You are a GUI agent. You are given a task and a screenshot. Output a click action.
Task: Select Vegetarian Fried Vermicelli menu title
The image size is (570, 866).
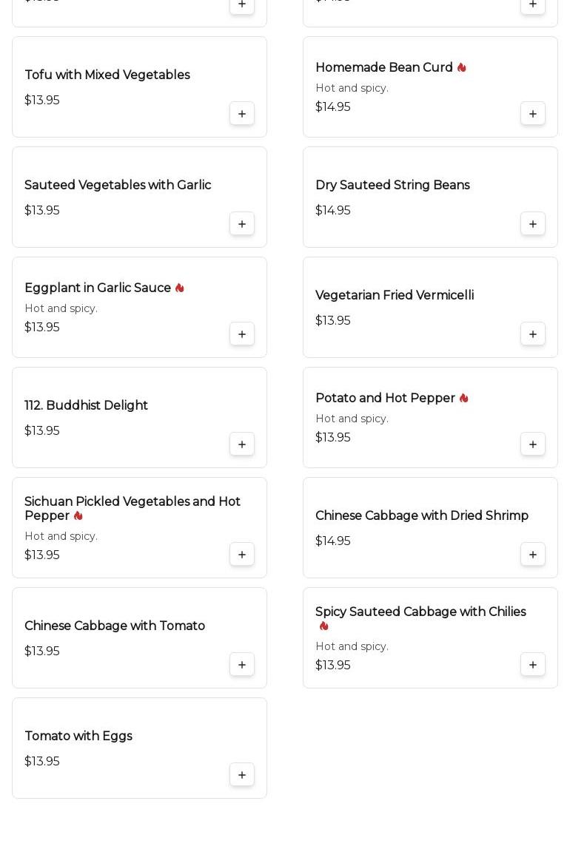[x=395, y=296]
